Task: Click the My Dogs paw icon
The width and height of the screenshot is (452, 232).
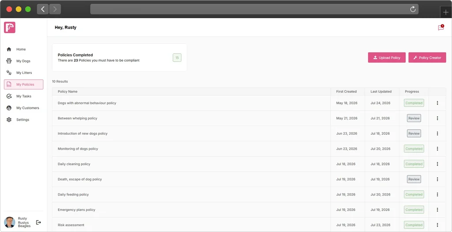Action: (9, 61)
